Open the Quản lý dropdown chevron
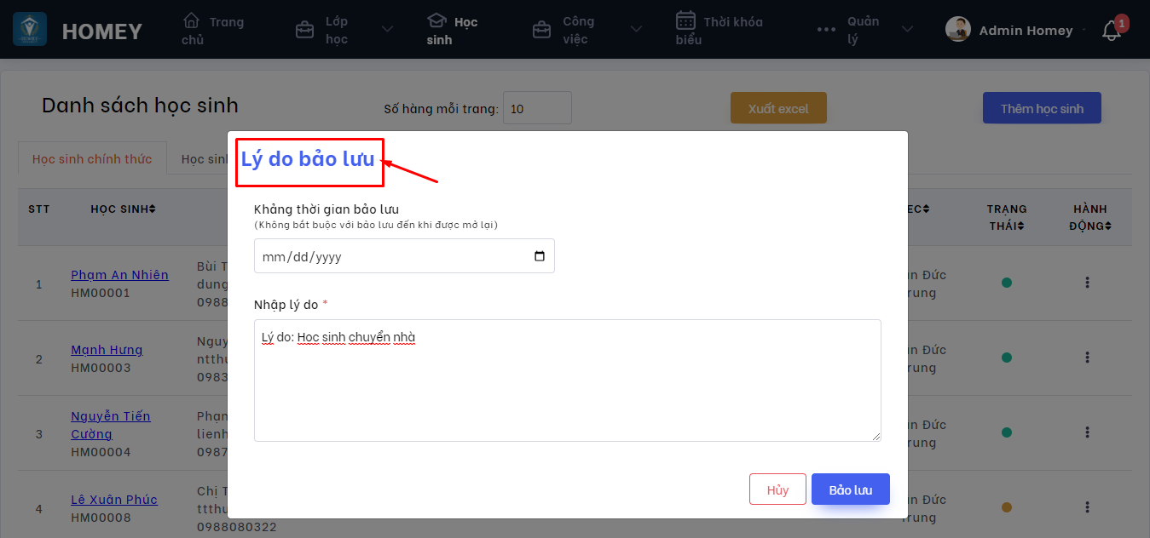 tap(907, 28)
